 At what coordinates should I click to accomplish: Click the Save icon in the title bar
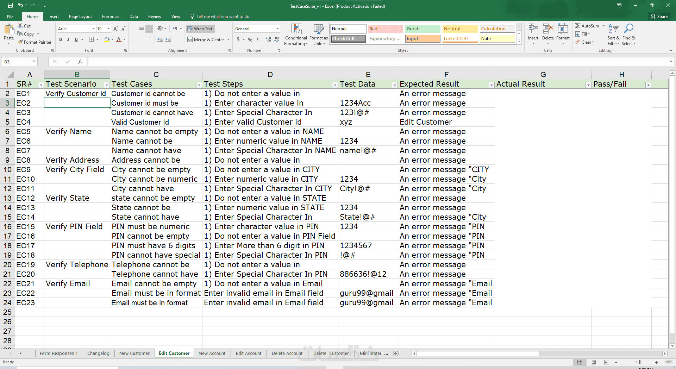click(x=10, y=5)
